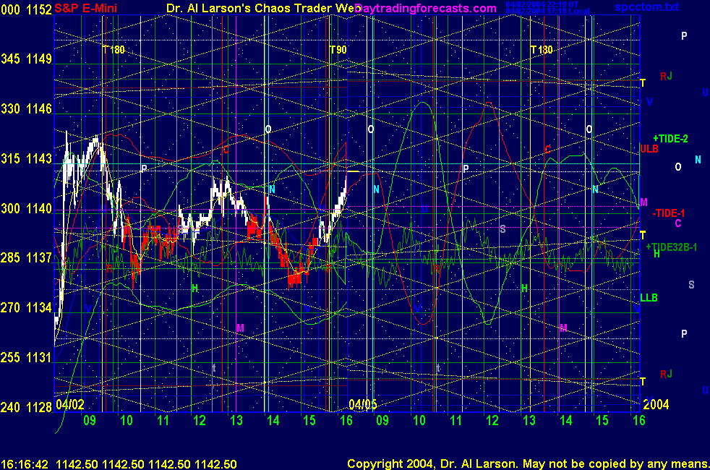Click the '285 1137' price axis label
The image size is (710, 470).
point(26,257)
